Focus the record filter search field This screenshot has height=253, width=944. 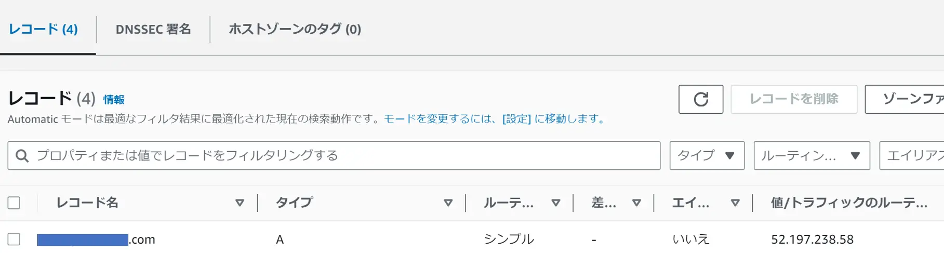[334, 155]
